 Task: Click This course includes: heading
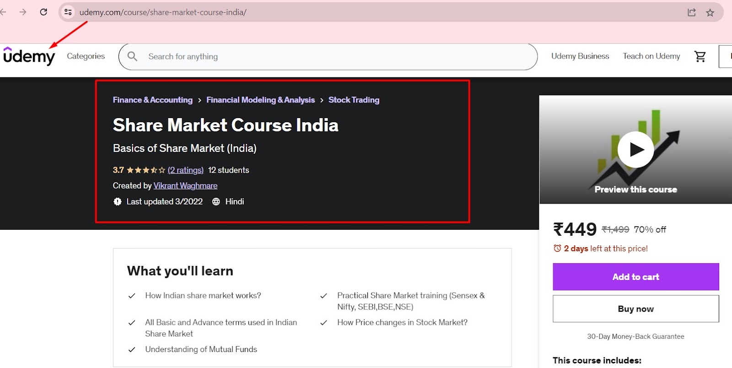pos(597,360)
